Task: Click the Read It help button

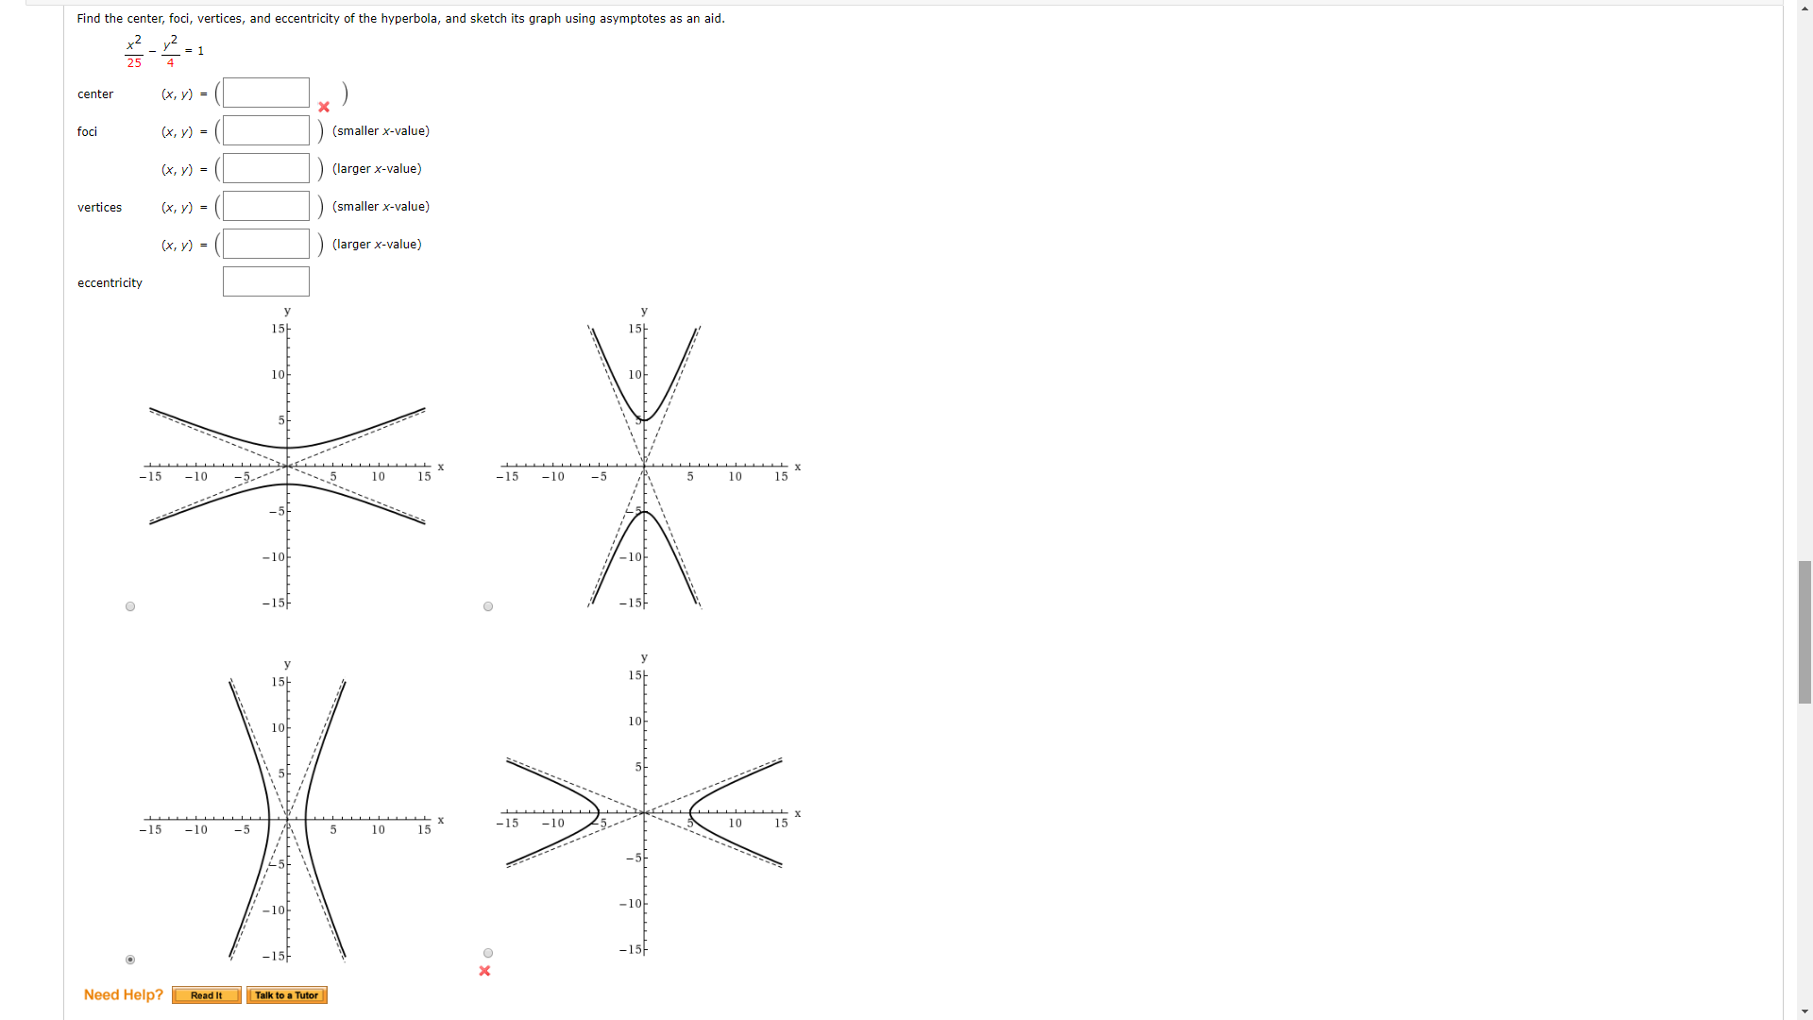Action: (204, 995)
